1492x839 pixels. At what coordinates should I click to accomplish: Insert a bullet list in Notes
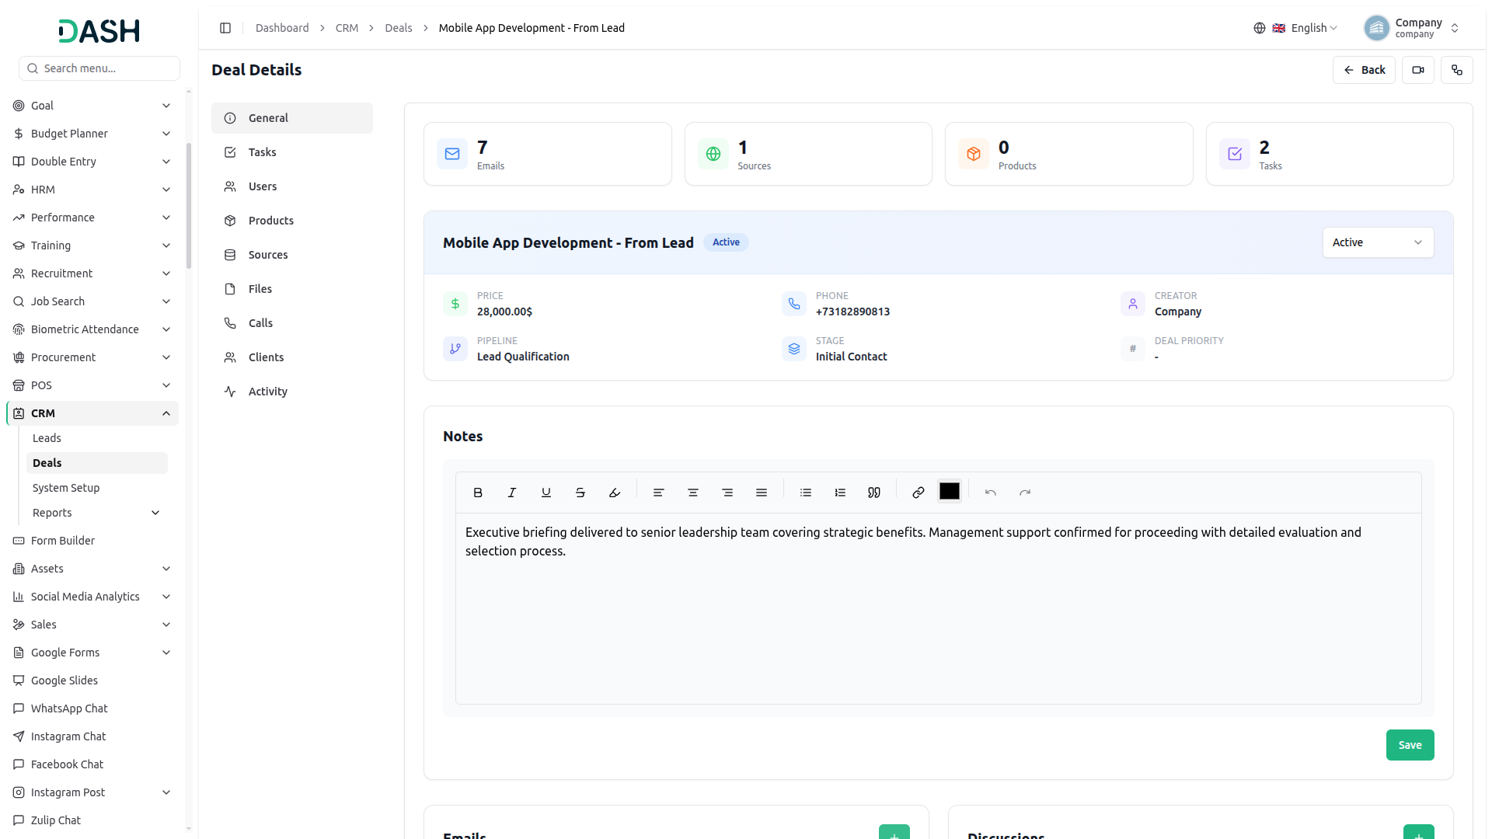point(806,493)
